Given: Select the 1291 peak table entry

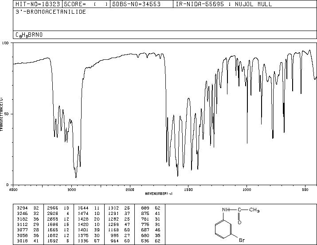Looking at the screenshot, I should (119, 214).
